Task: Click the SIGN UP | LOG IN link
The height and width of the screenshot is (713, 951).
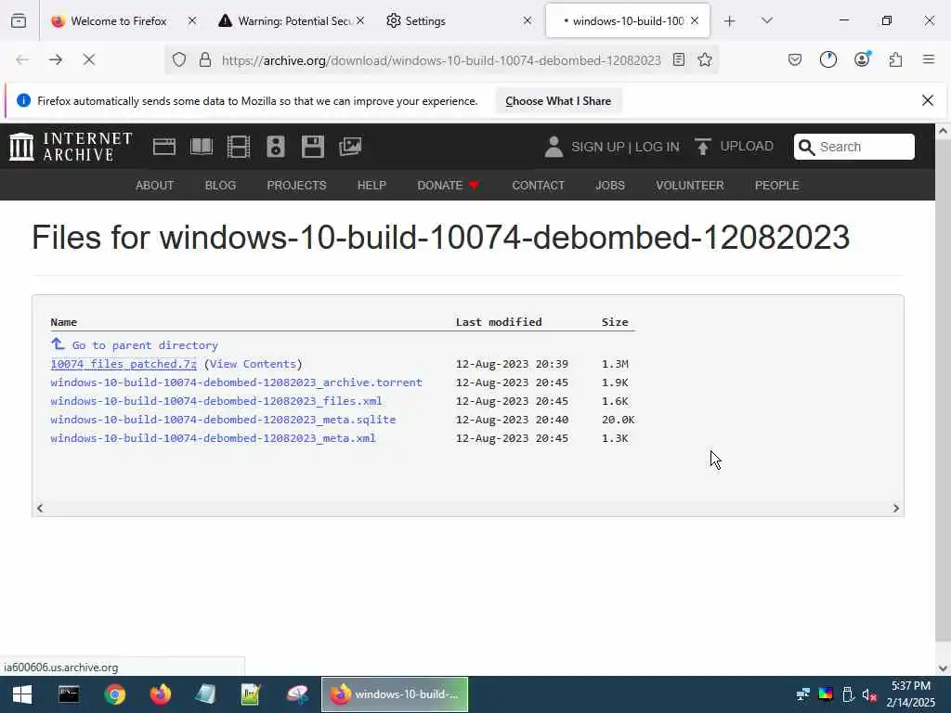Action: [x=625, y=147]
